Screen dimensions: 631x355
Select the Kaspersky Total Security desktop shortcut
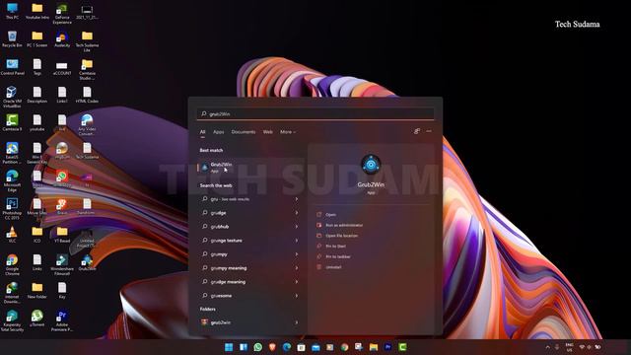pyautogui.click(x=12, y=320)
